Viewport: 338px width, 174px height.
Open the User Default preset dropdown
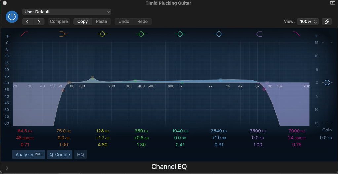click(67, 12)
